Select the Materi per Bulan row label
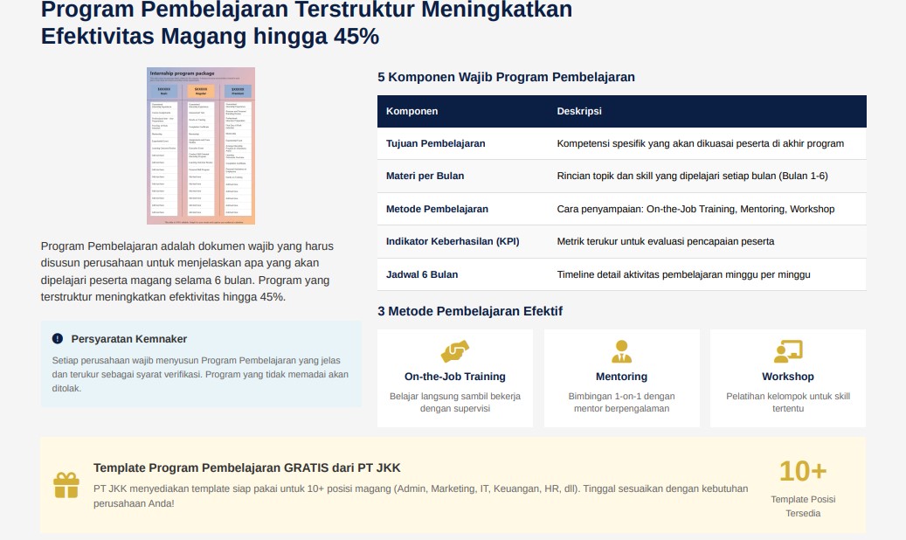 425,176
